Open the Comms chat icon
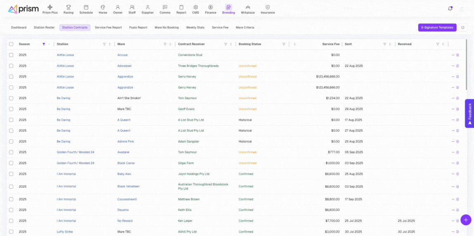This screenshot has height=236, width=474. 165,7
